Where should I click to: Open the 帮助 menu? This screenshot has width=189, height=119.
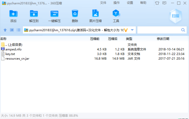pyautogui.click(x=143, y=3)
